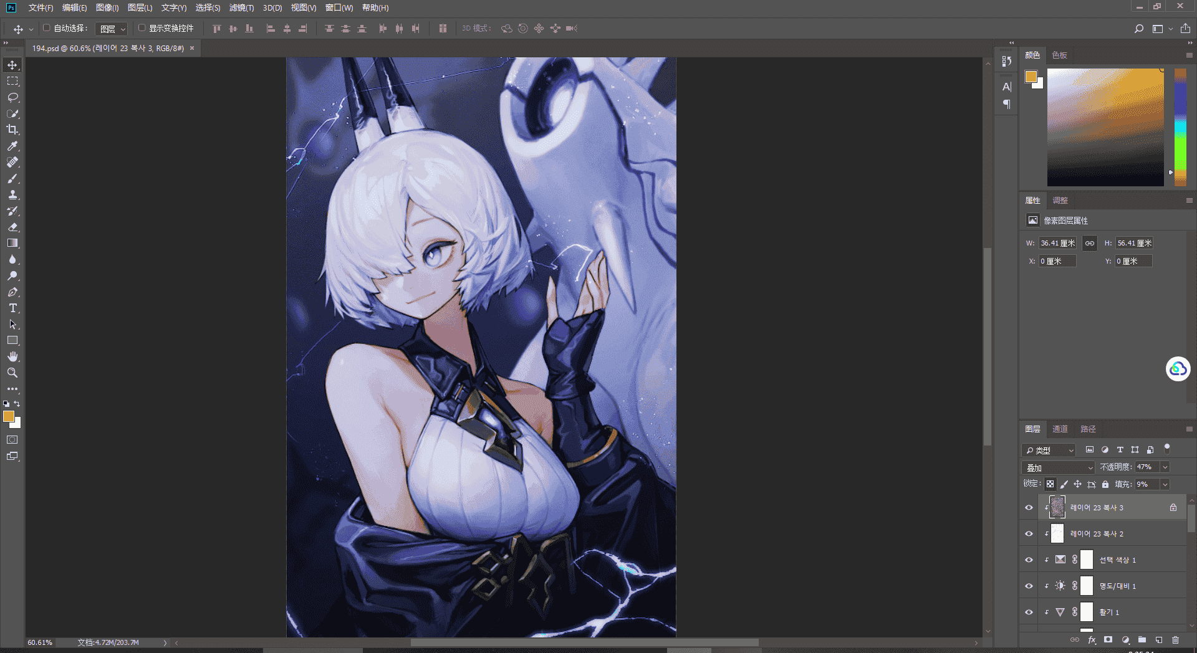The image size is (1197, 653).
Task: Select the Lasso tool
Action: click(x=12, y=97)
